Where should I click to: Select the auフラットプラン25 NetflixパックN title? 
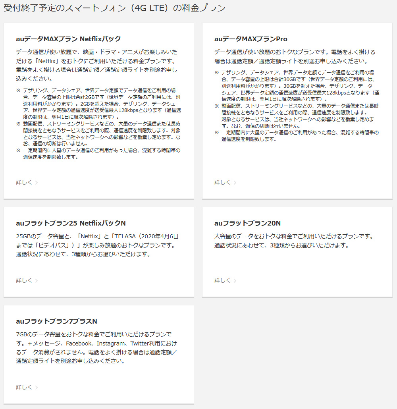pyautogui.click(x=71, y=223)
